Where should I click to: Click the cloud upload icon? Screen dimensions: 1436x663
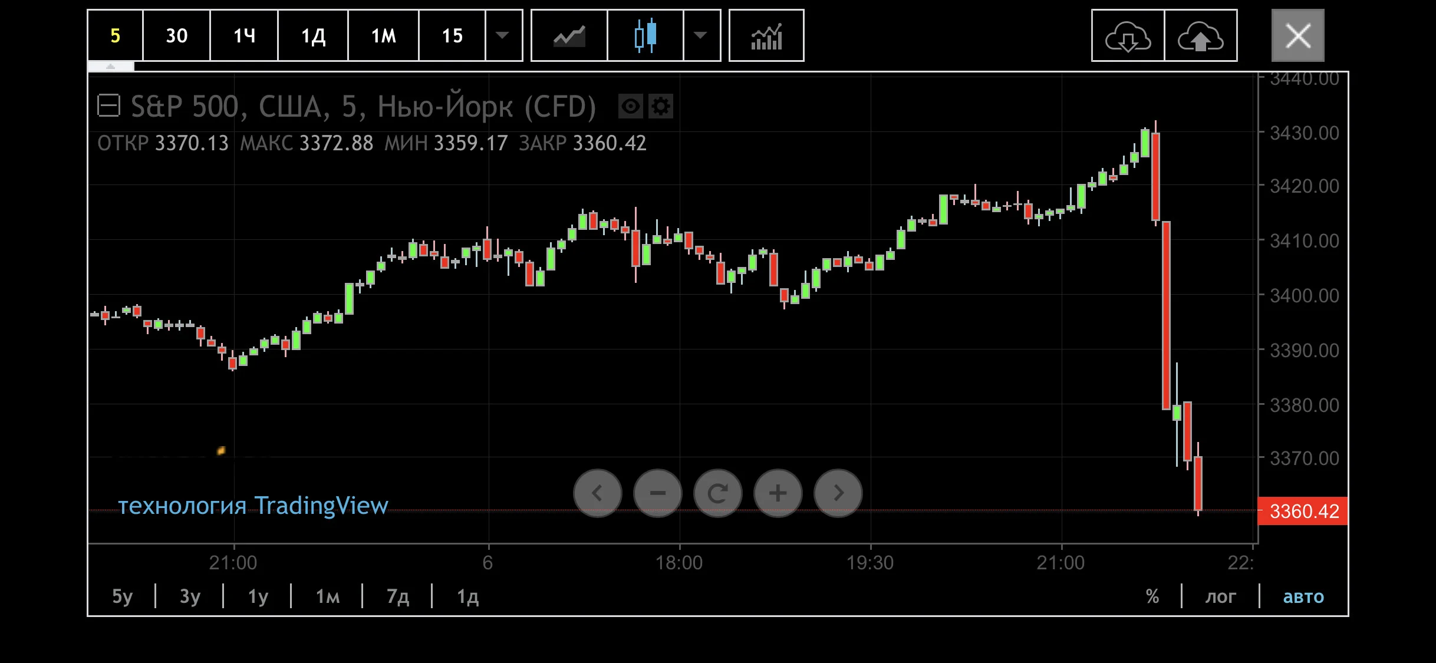coord(1201,35)
